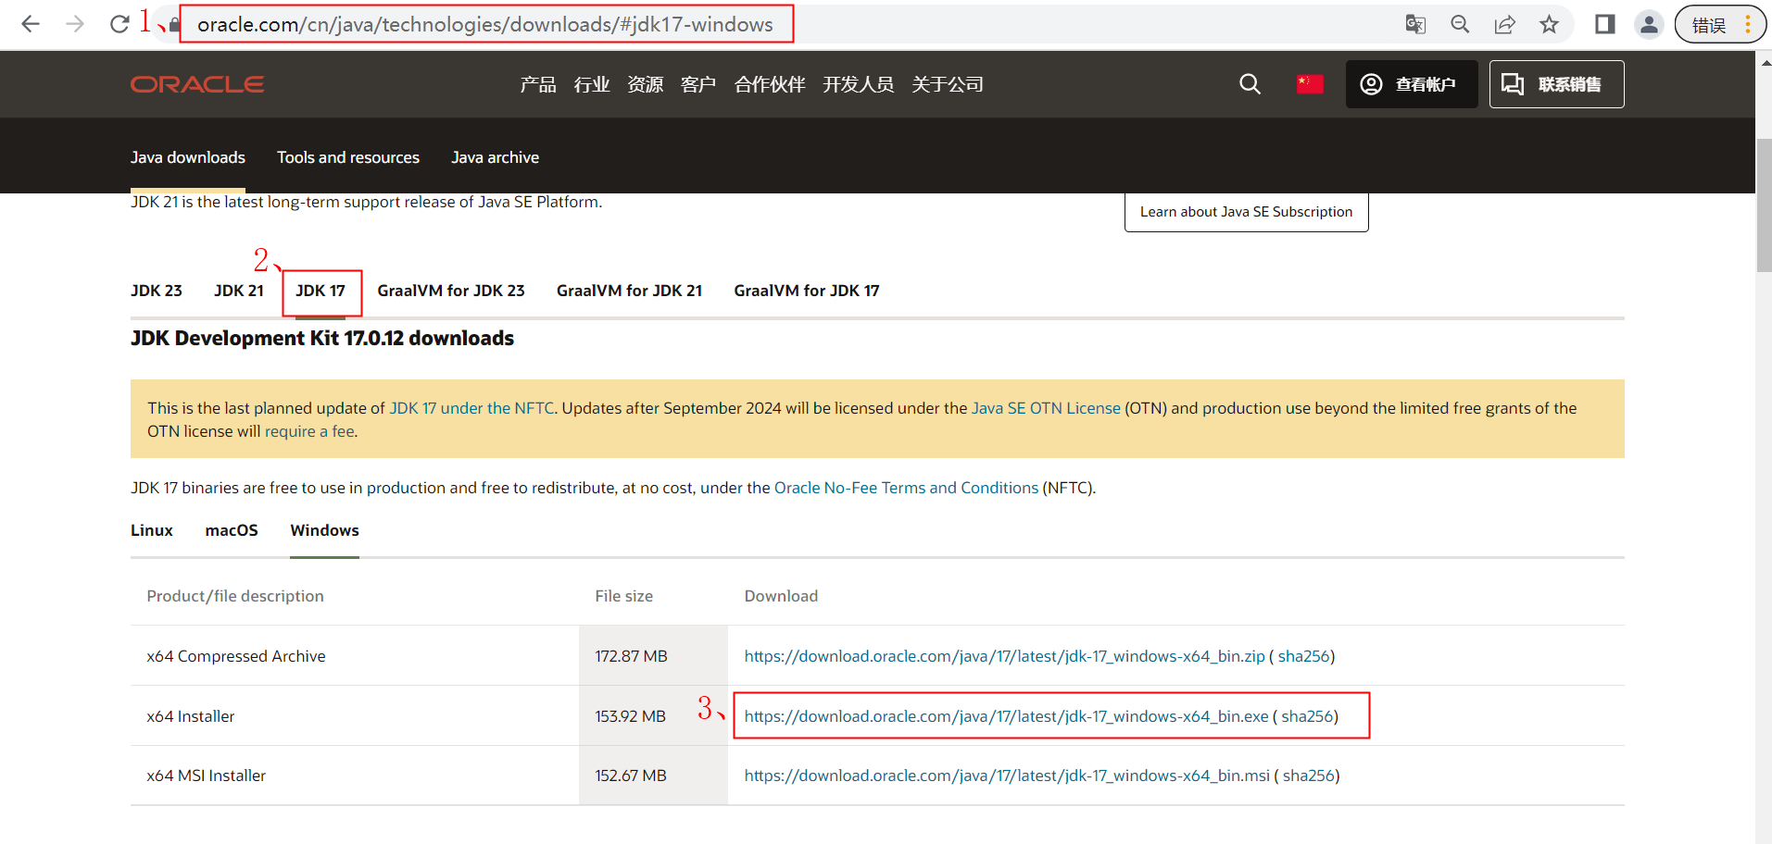
Task: Open sha256 for the MSI installer
Action: pos(1309,776)
